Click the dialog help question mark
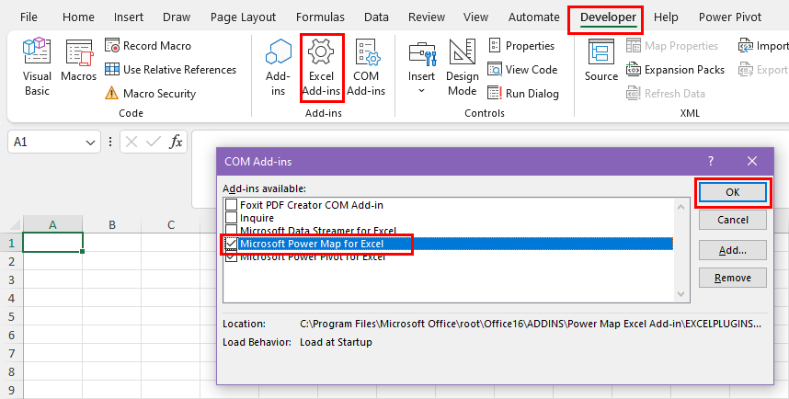Viewport: 789px width, 399px height. tap(711, 161)
